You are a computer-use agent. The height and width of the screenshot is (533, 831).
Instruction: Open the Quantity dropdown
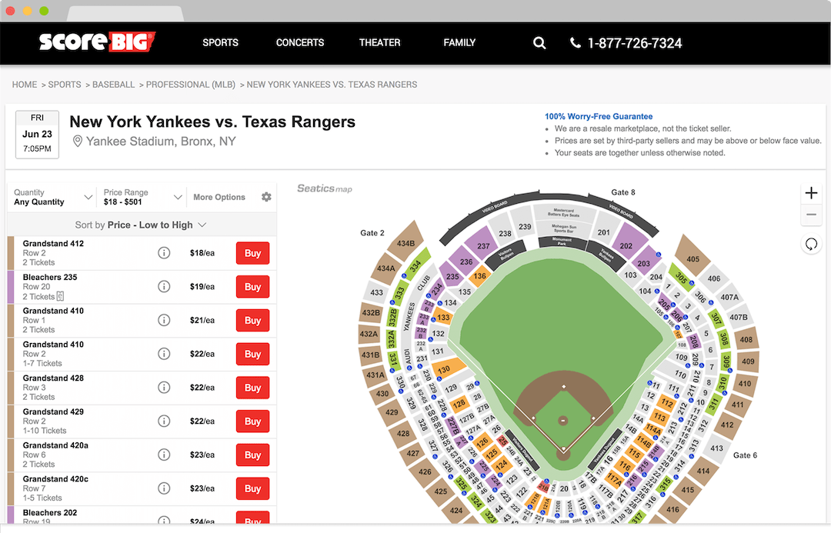[51, 198]
